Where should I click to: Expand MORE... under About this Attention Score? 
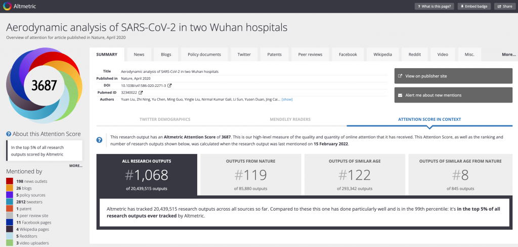tap(76, 166)
